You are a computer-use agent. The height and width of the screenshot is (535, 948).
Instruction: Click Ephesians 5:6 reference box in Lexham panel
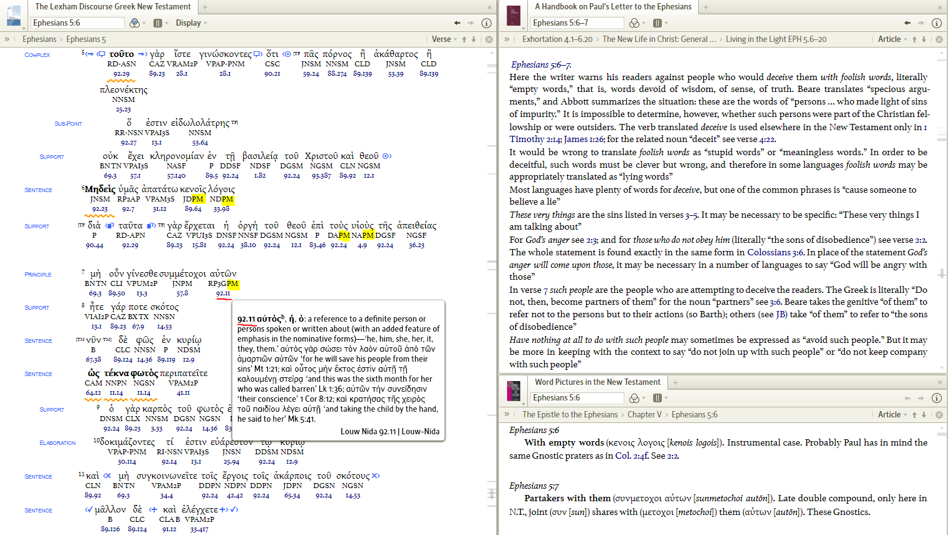[78, 23]
